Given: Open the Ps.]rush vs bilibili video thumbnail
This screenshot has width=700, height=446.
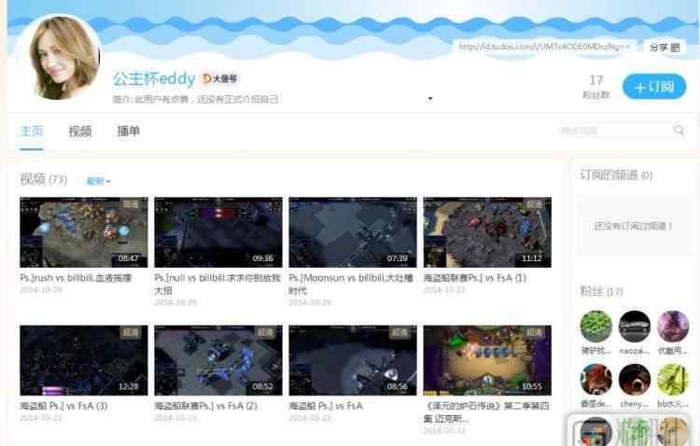Looking at the screenshot, I should [83, 232].
